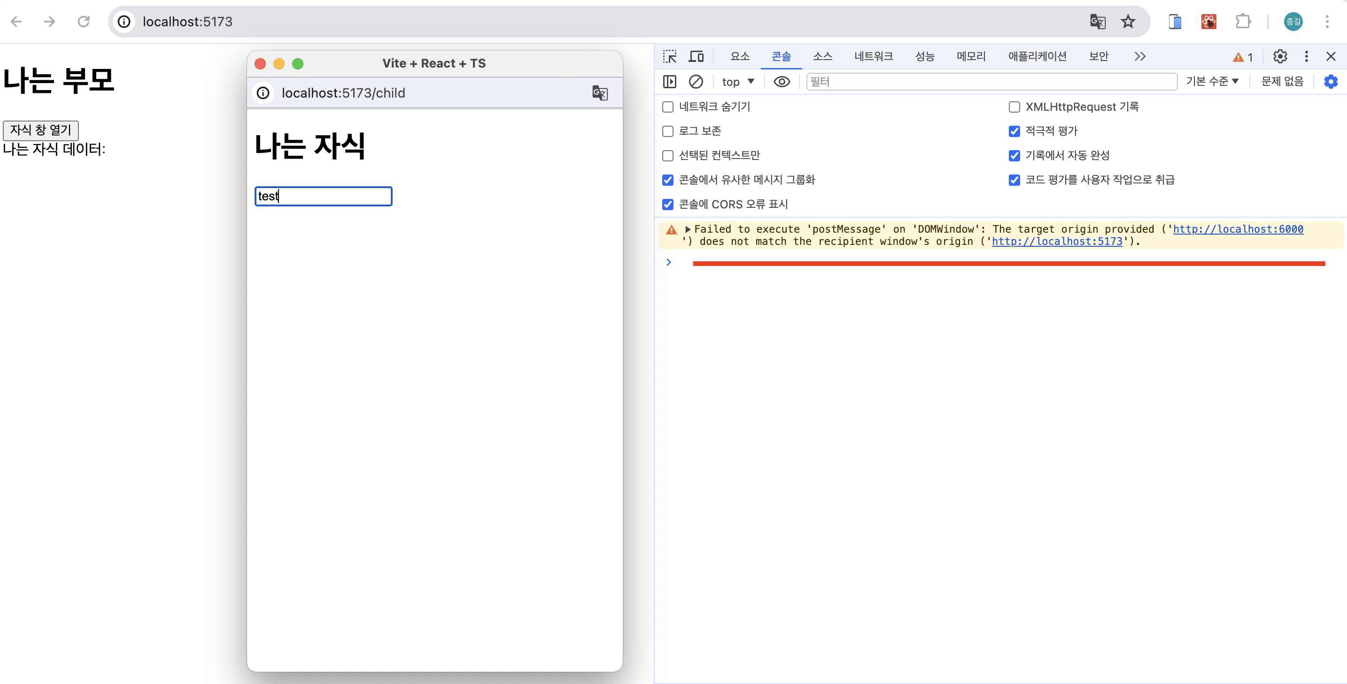This screenshot has width=1347, height=684.
Task: Click blue console settings gear icon
Action: point(1330,82)
